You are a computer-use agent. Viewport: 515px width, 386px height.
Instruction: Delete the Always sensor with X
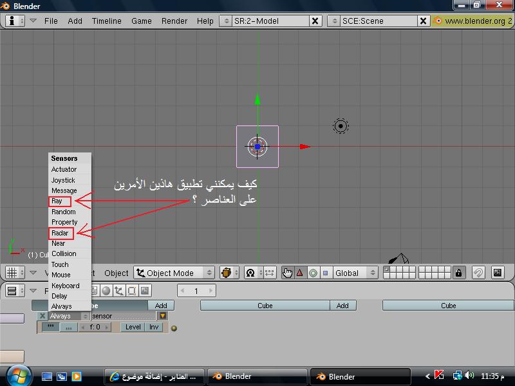42,316
